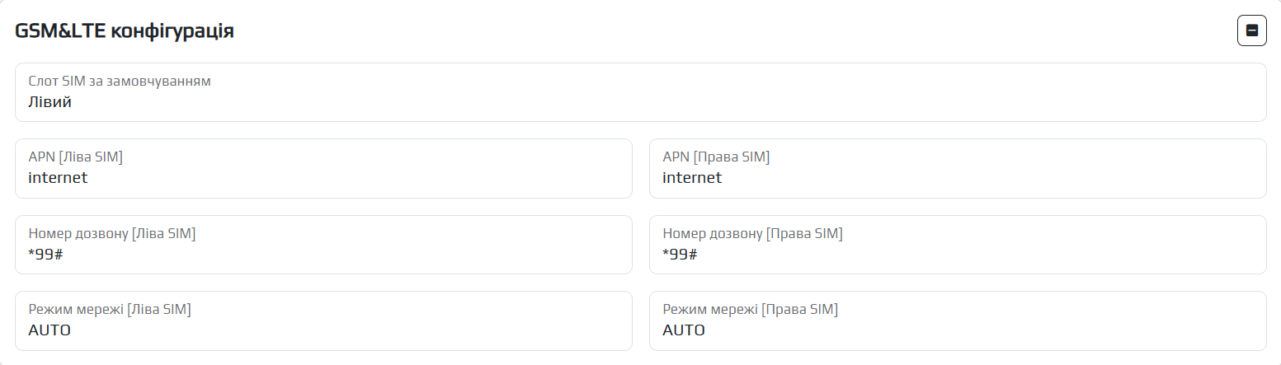This screenshot has width=1281, height=365.
Task: Click AUTO network mode for left SIM
Action: pyautogui.click(x=49, y=330)
